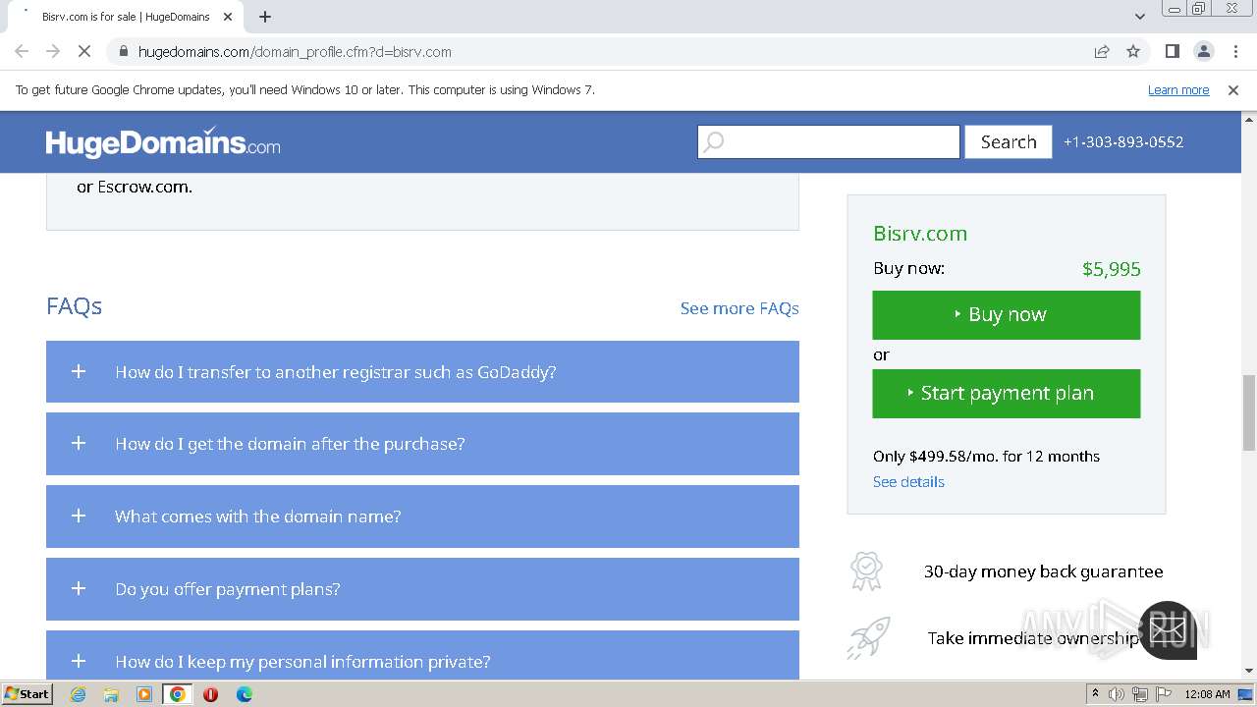The height and width of the screenshot is (707, 1257).
Task: Click the Search button
Action: click(x=1009, y=142)
